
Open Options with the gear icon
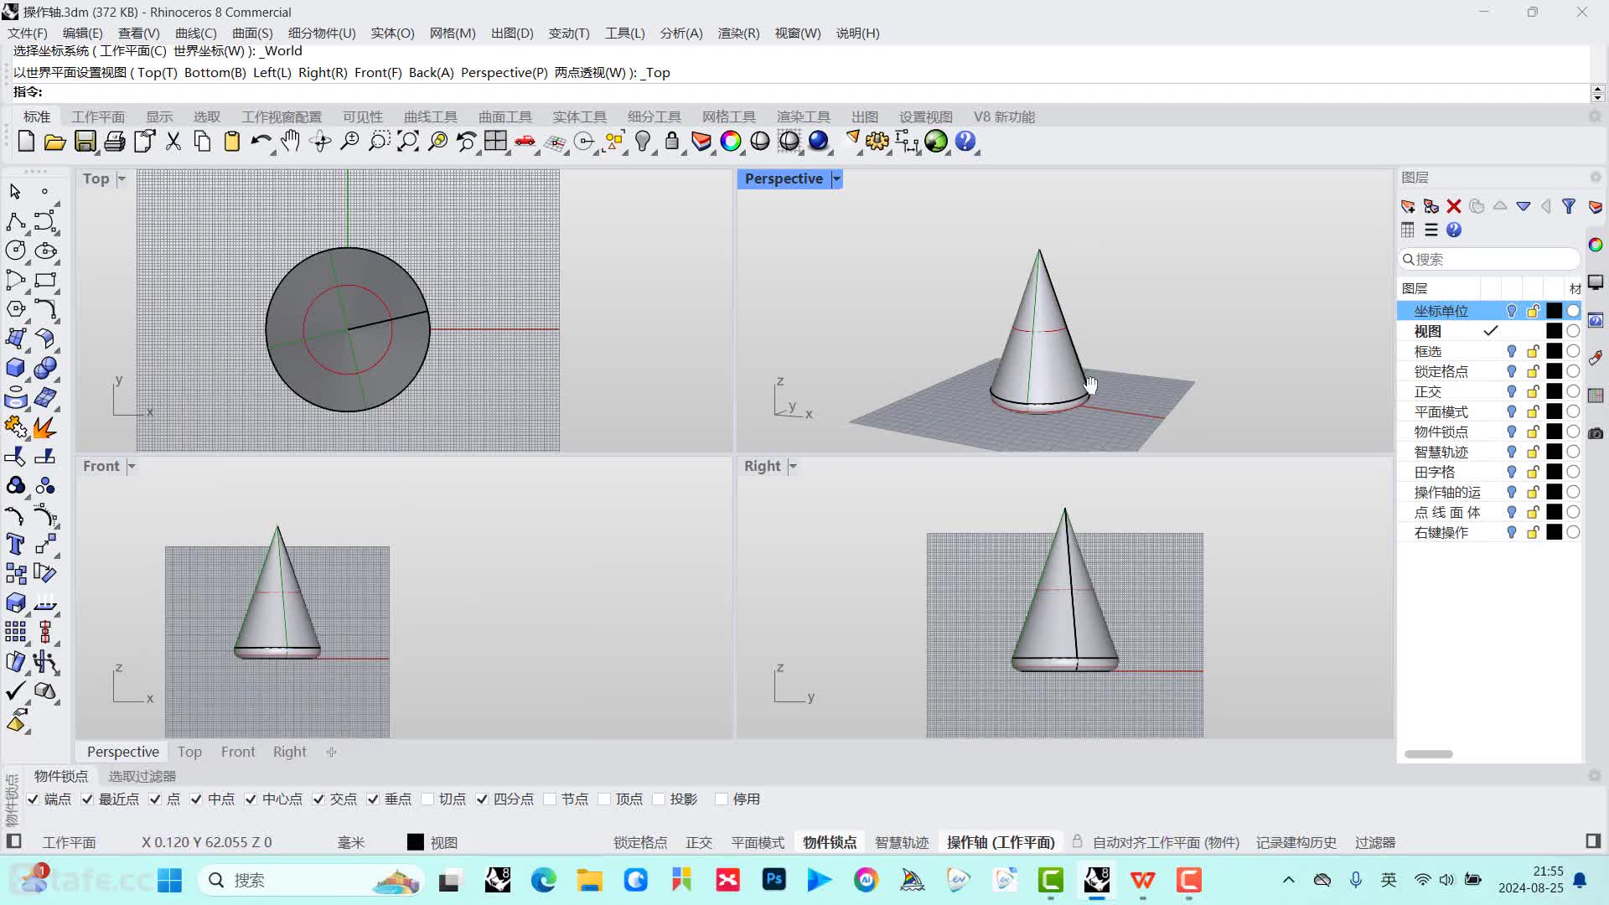[877, 142]
